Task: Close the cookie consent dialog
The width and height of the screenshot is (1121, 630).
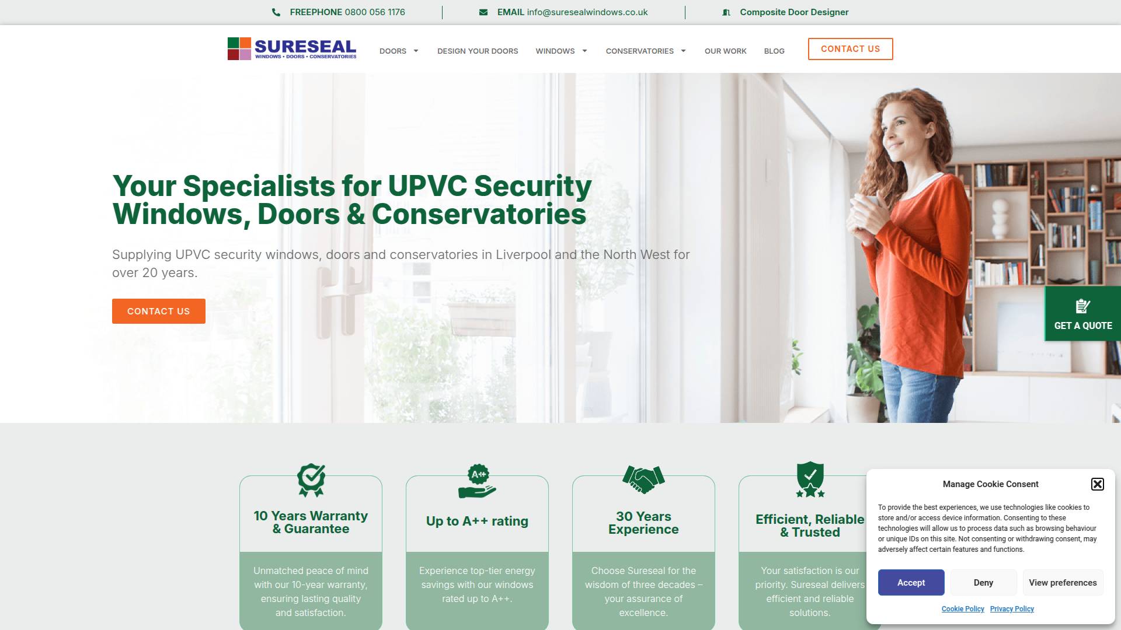Action: [1098, 484]
